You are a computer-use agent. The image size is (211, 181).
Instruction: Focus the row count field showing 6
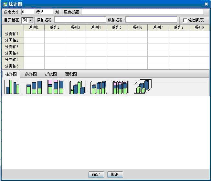[x=28, y=12]
